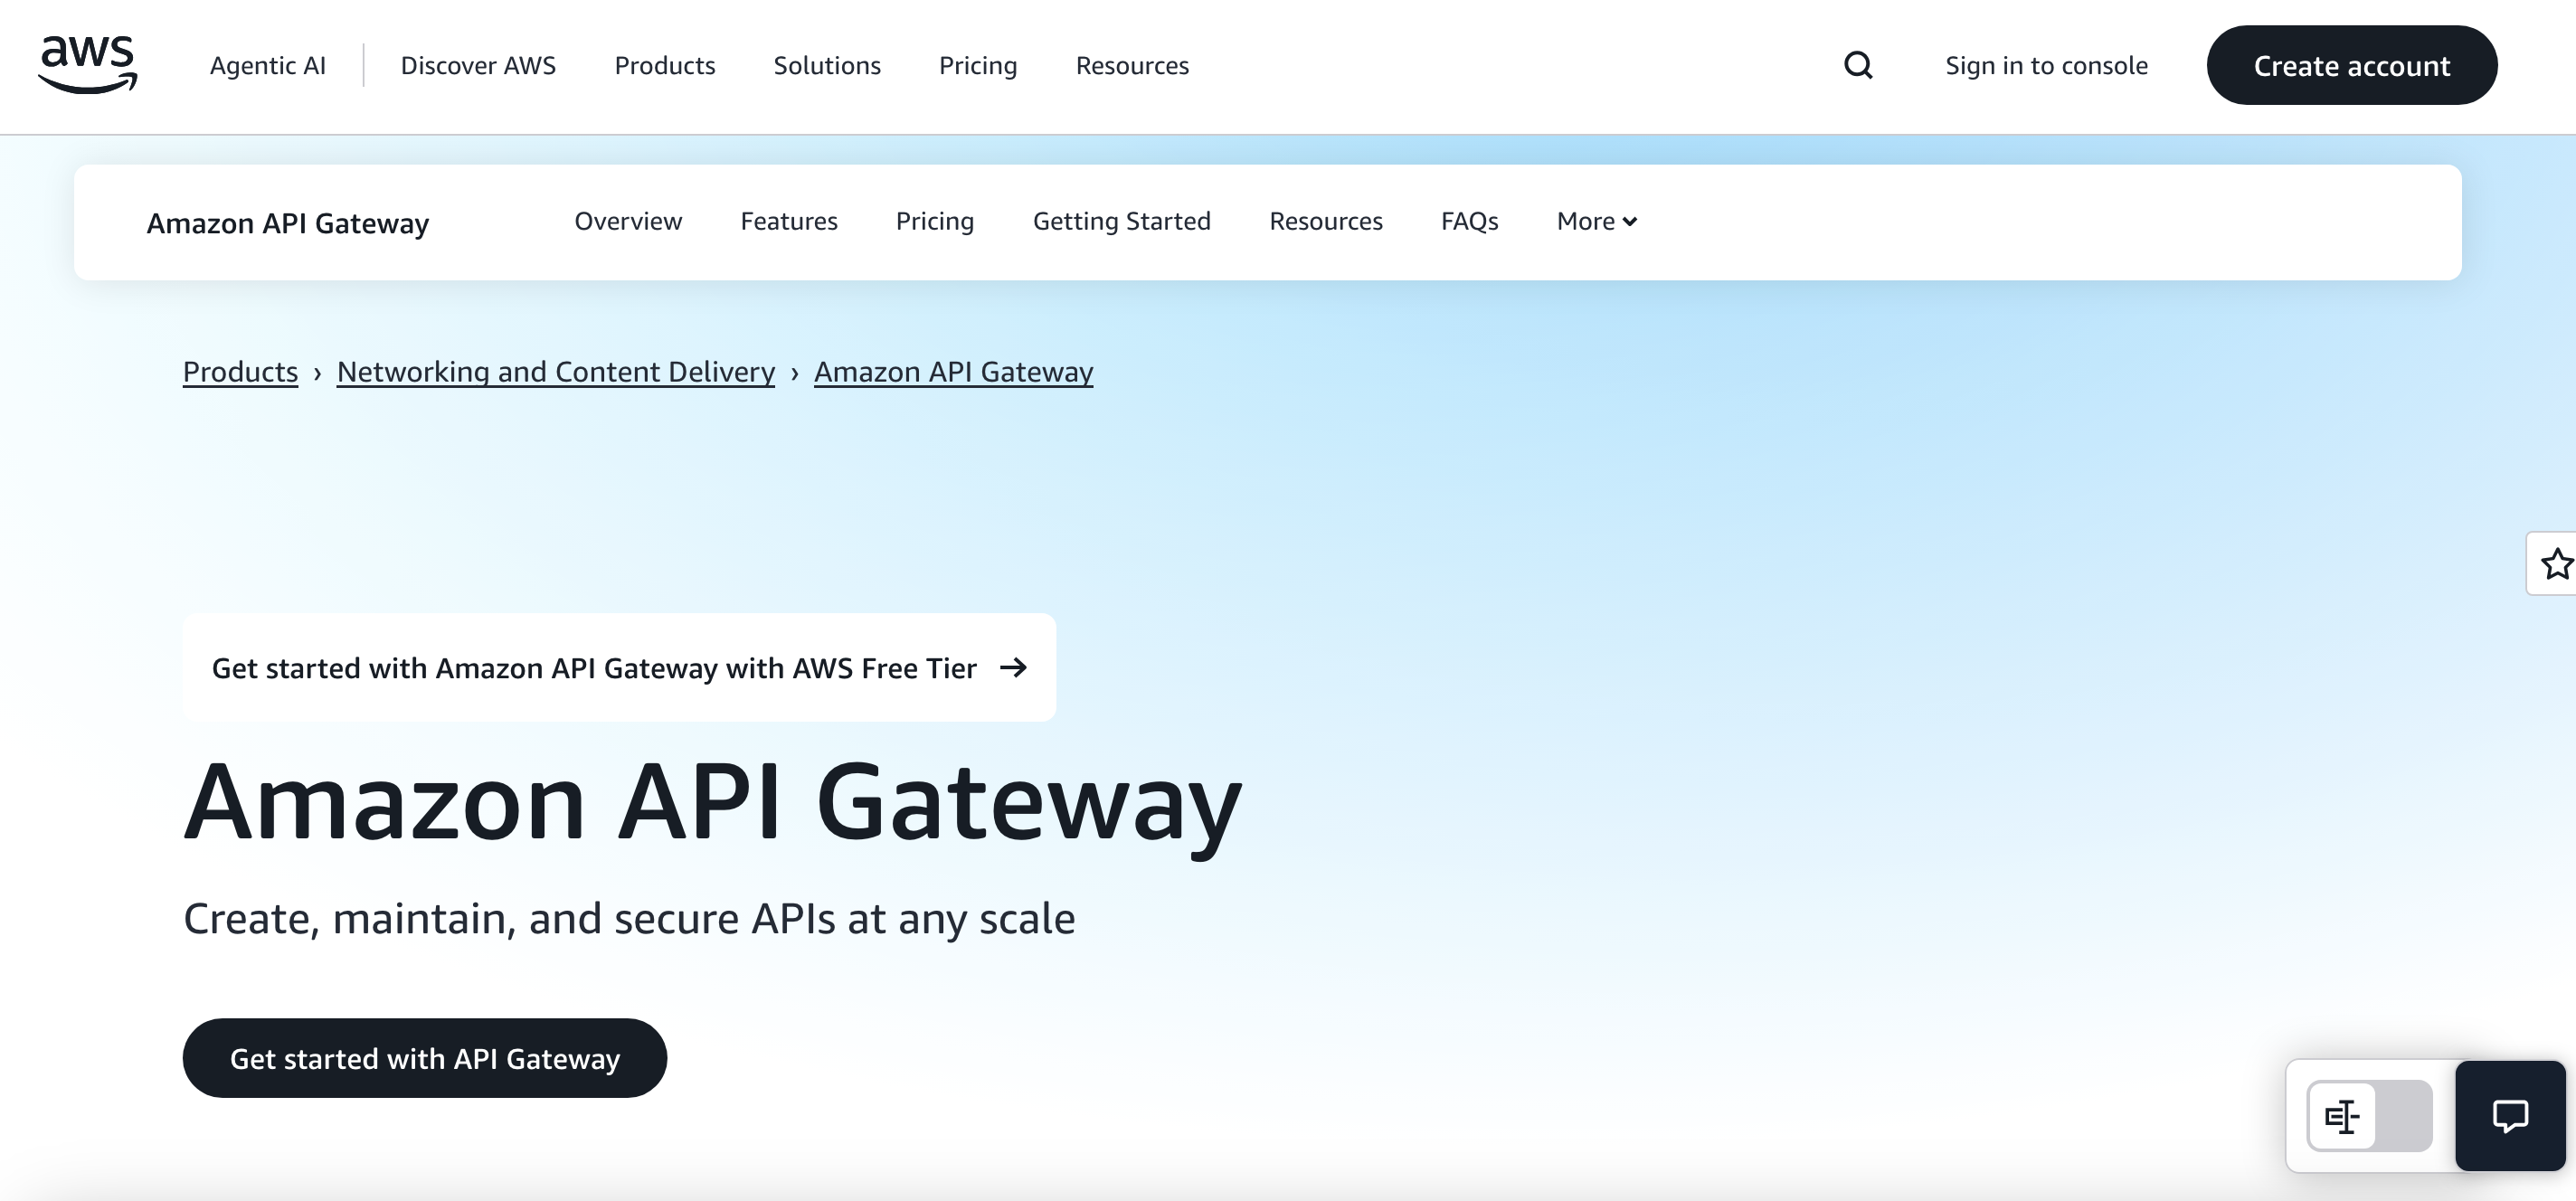Click the Amazon API Gateway breadcrumb link

(x=953, y=371)
